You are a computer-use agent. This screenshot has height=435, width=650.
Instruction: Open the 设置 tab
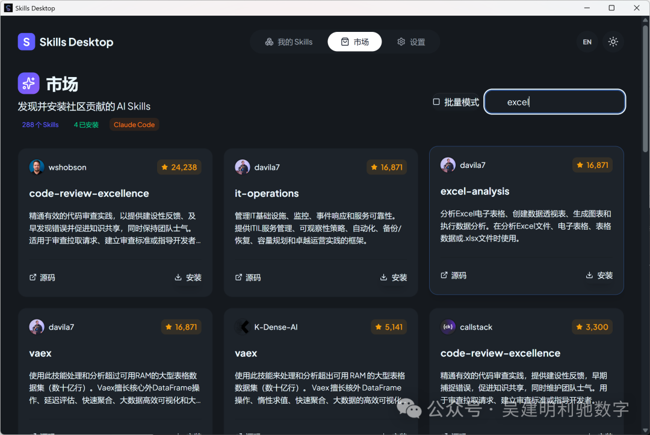411,42
